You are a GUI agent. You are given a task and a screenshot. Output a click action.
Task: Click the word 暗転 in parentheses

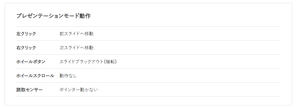[110, 62]
